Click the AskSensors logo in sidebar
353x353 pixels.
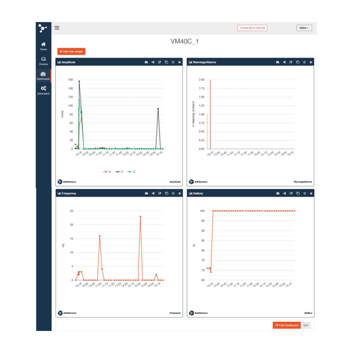pyautogui.click(x=43, y=28)
